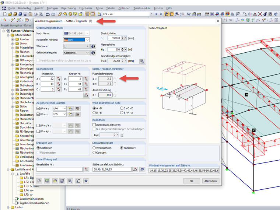Screen dimensions: 280x210
Task: Click the New file toolbar icon
Action: [x=5, y=14]
